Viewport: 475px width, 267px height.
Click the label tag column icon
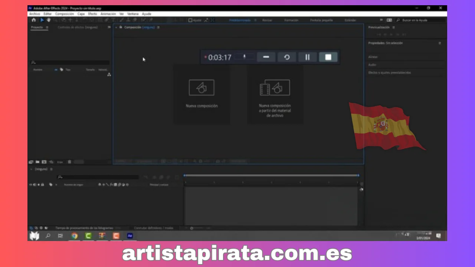tap(62, 69)
